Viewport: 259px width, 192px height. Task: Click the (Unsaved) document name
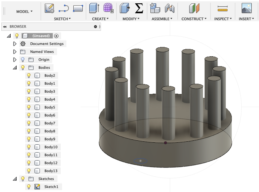click(41, 36)
